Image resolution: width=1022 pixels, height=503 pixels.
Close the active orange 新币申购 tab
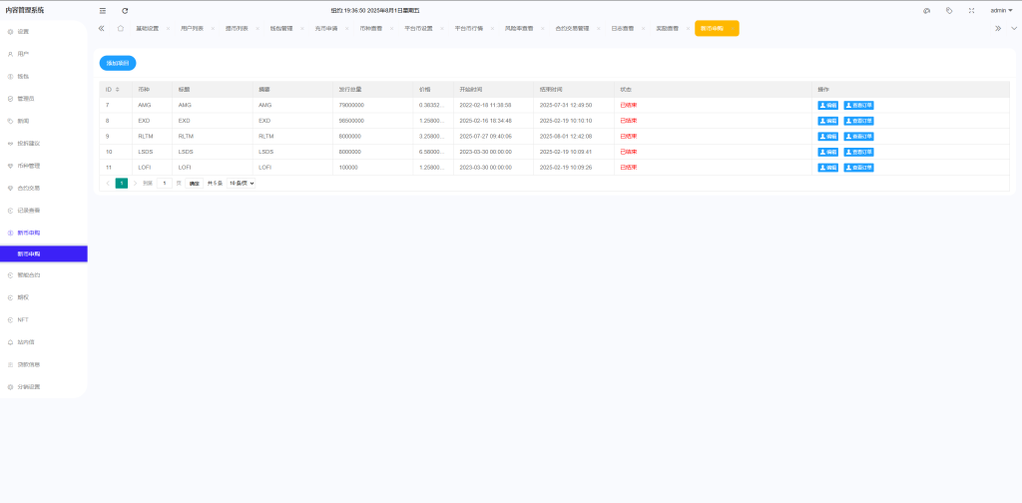733,29
